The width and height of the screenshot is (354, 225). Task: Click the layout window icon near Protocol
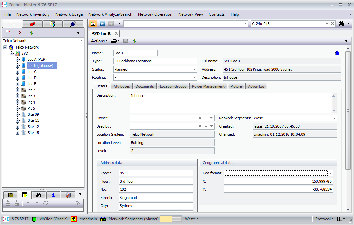340,219
